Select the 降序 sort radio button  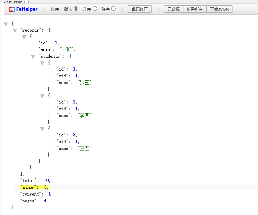click(114, 9)
